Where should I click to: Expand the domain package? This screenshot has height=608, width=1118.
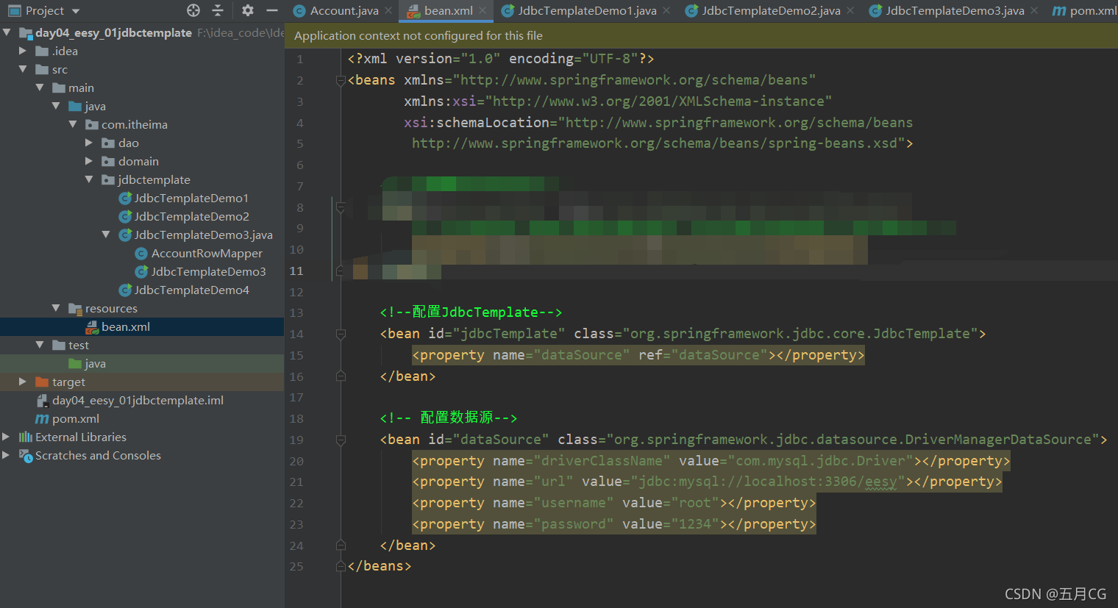click(x=89, y=161)
